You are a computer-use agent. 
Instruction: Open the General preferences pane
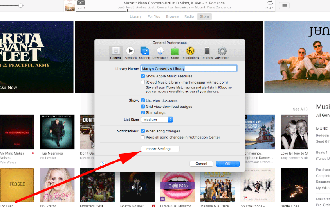[116, 53]
